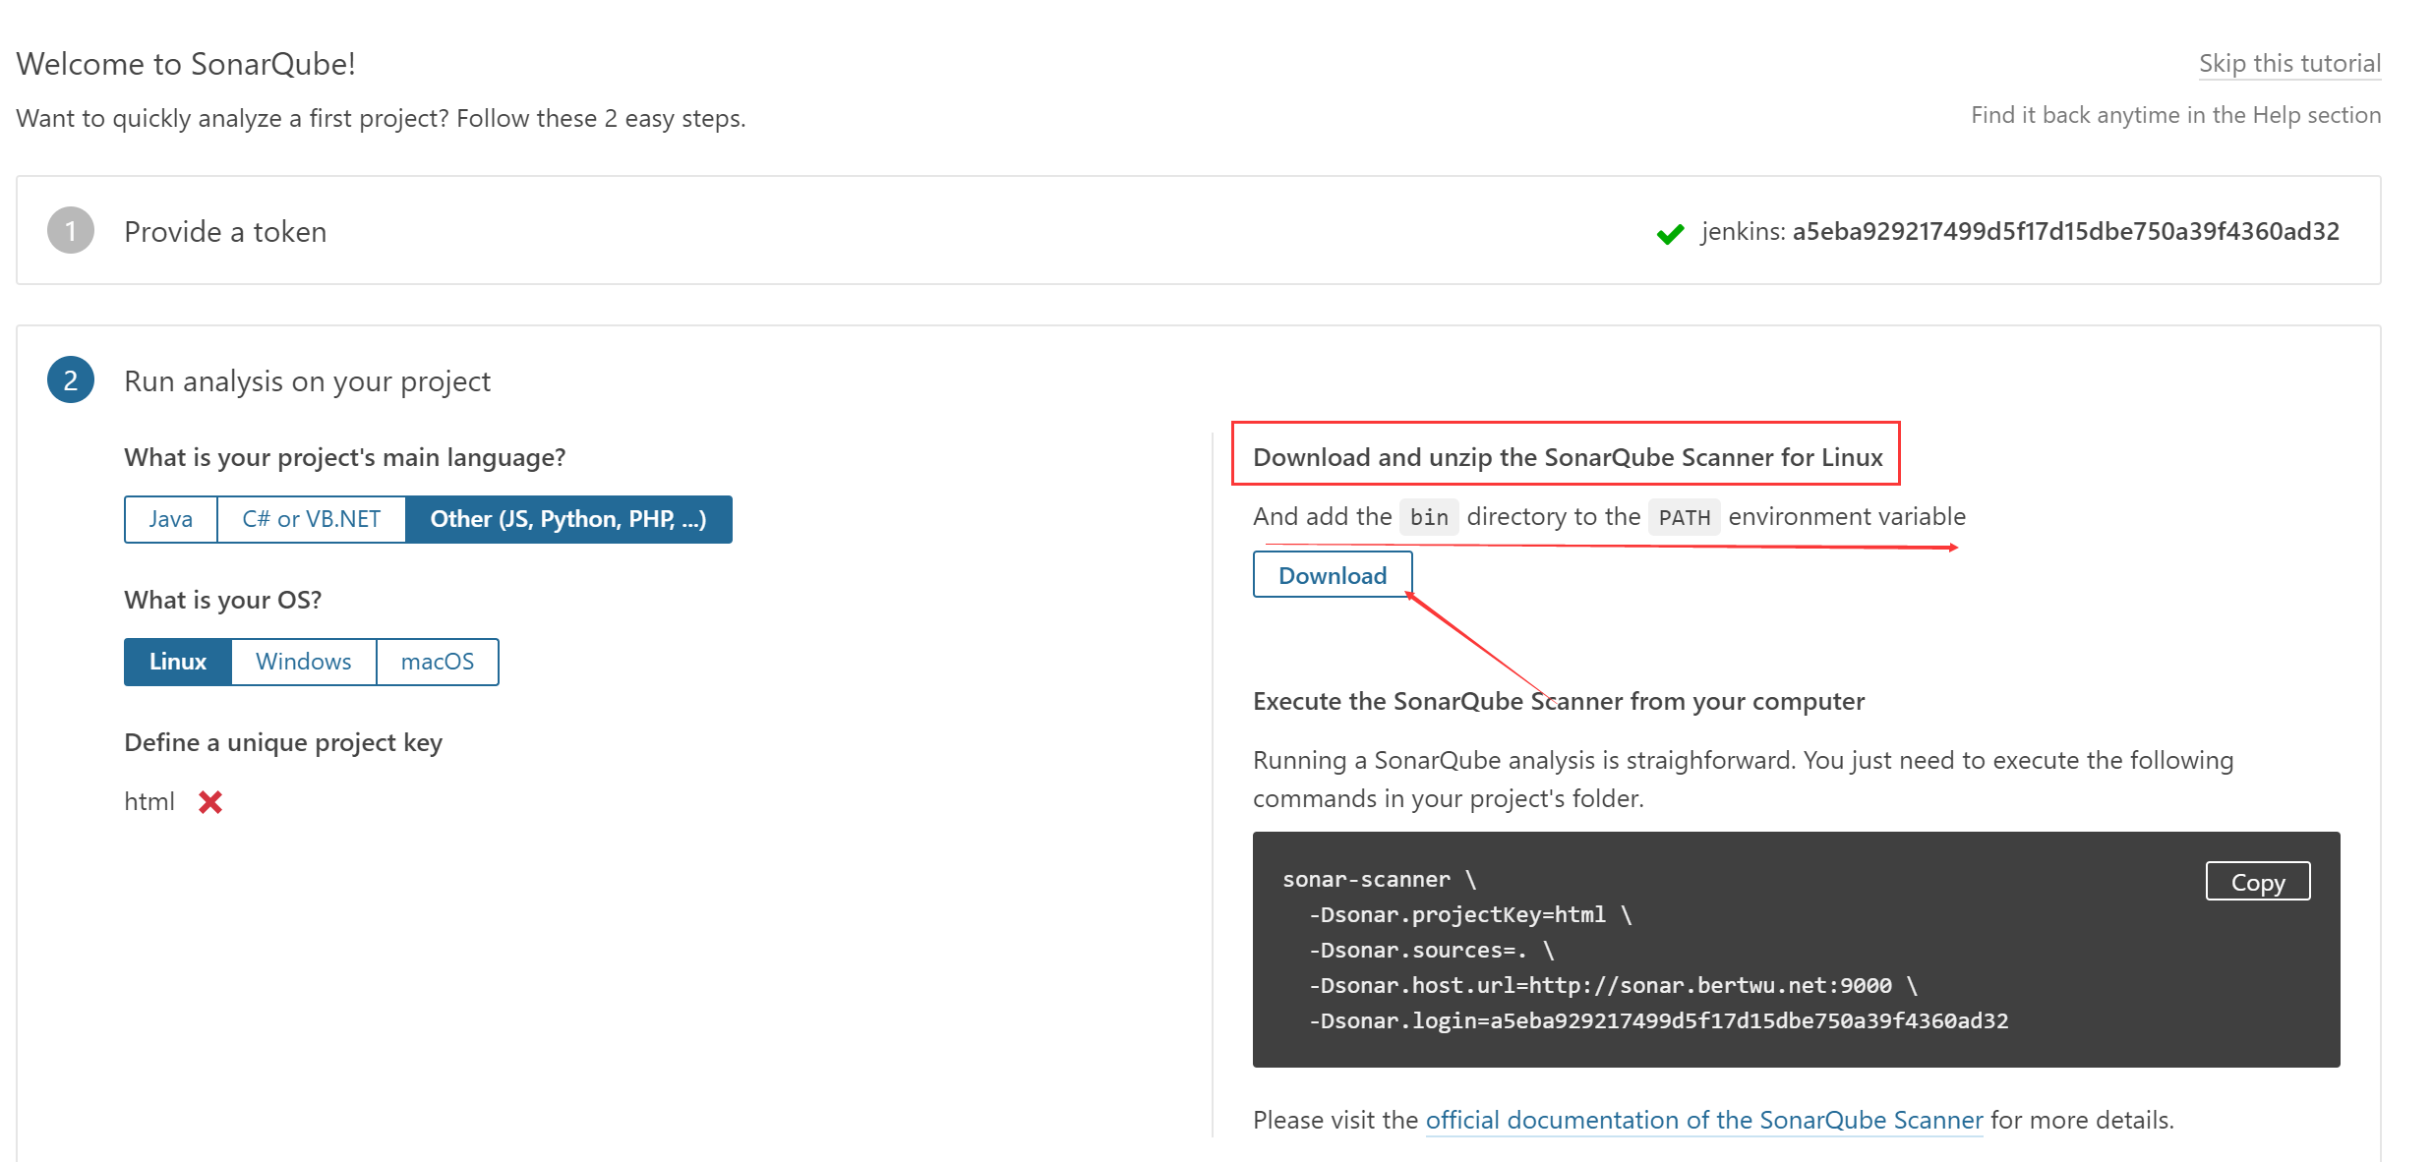Click the step 1 circle icon
Screen dimensions: 2433x1162
click(x=69, y=230)
